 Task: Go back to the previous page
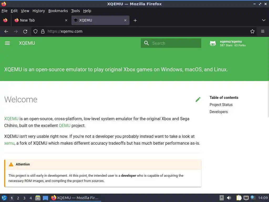(x=6, y=32)
